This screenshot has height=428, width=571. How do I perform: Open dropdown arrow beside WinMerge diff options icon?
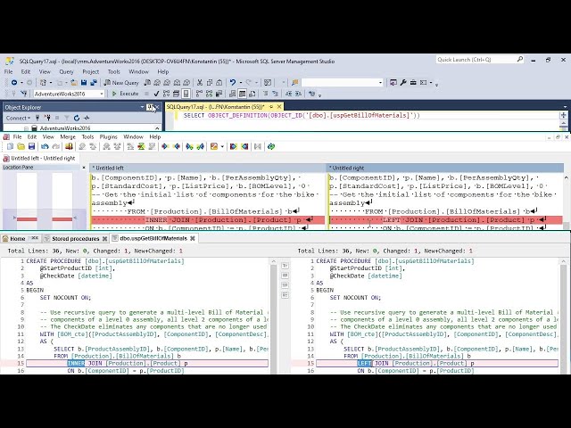tap(222, 146)
